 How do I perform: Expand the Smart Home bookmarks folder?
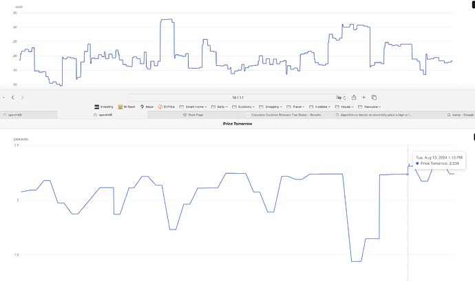(193, 106)
